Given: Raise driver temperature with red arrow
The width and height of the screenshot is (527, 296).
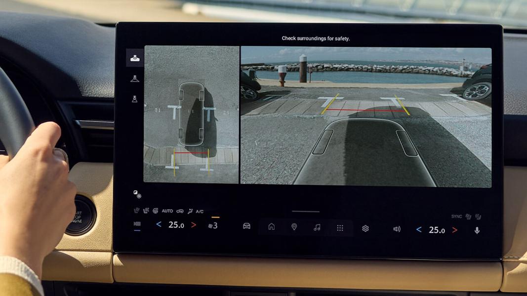Looking at the screenshot, I should [x=194, y=225].
